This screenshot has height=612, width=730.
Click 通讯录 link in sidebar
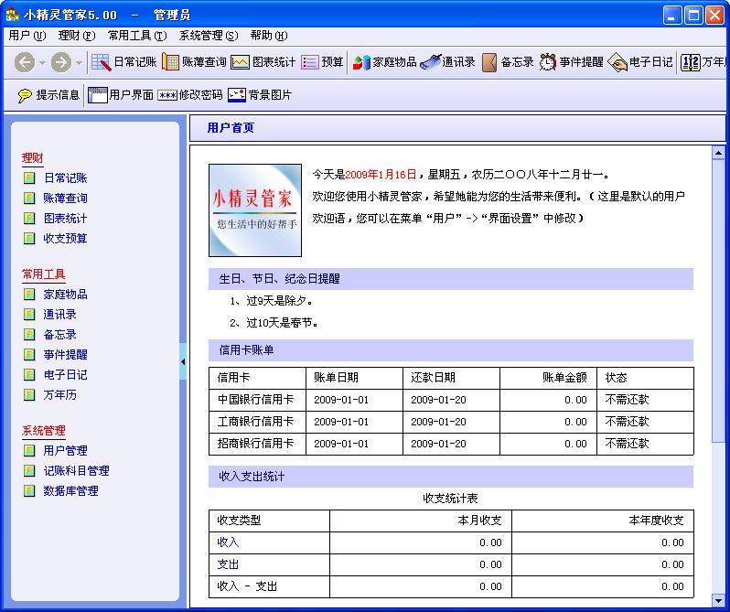(x=59, y=314)
